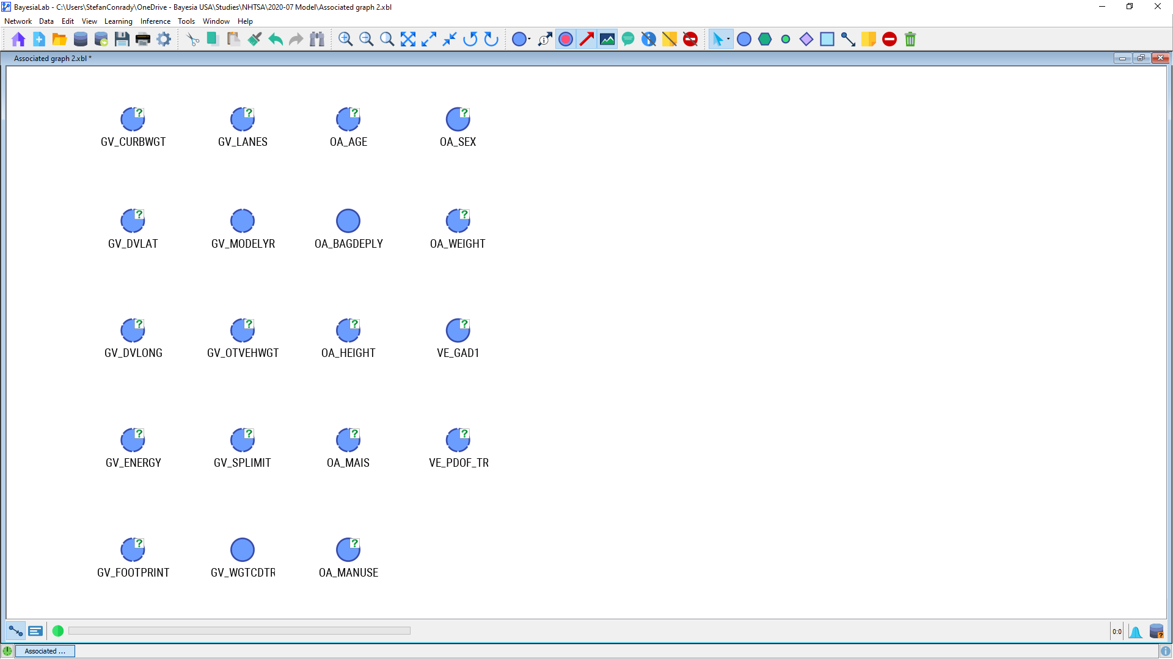Screen dimensions: 1173x659
Task: Pick the purple diamond decision node tool
Action: pyautogui.click(x=806, y=40)
